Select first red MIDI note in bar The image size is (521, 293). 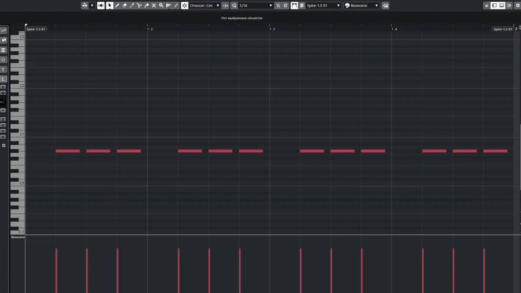click(68, 151)
